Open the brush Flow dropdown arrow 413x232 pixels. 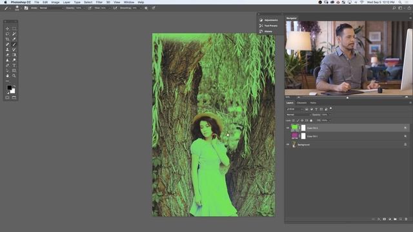click(110, 8)
